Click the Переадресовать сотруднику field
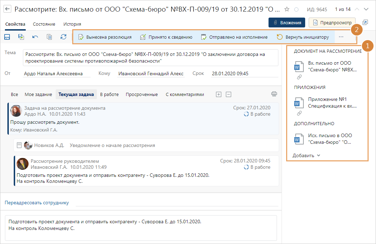 click(176, 203)
